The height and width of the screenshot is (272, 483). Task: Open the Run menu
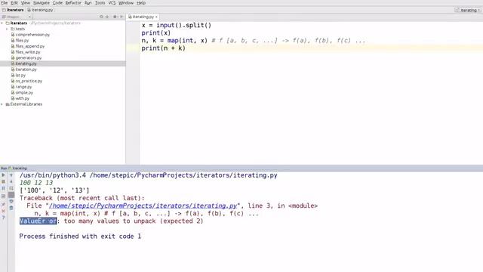pos(88,3)
